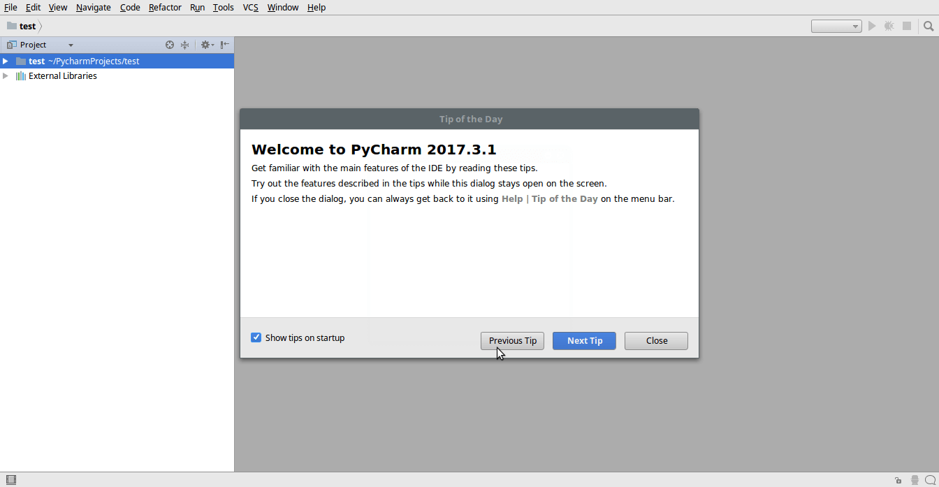Open the Refactor menu
This screenshot has height=487, width=939.
[x=165, y=8]
